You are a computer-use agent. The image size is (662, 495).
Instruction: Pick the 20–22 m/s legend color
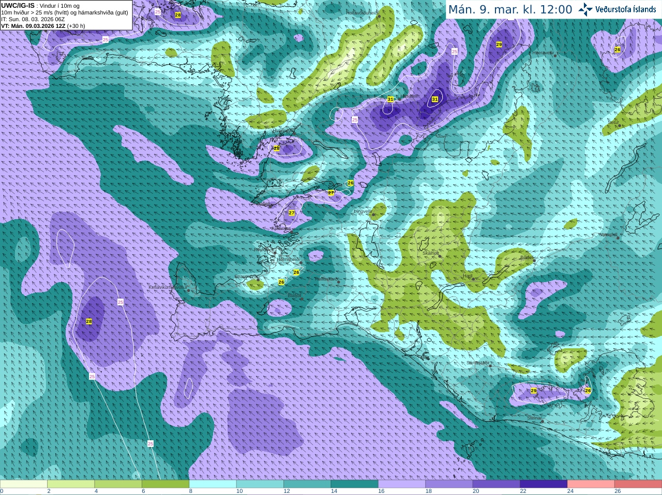coord(496,484)
